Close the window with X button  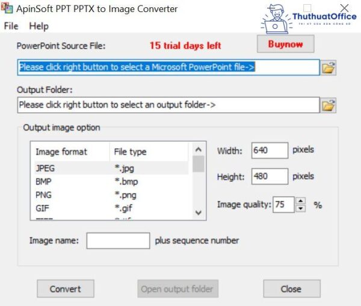pyautogui.click(x=344, y=8)
